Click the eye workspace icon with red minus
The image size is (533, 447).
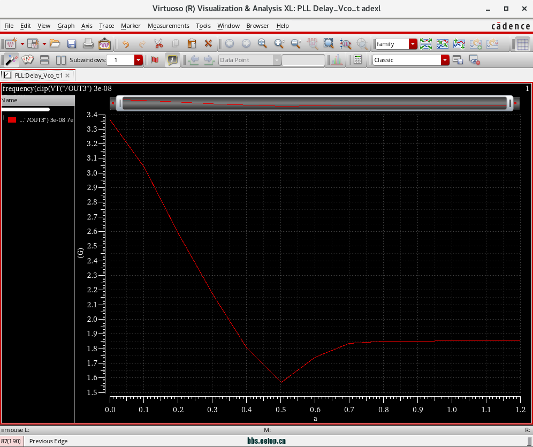(474, 60)
